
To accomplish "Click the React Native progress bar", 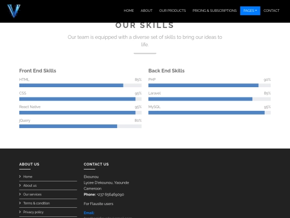I will 81,112.
